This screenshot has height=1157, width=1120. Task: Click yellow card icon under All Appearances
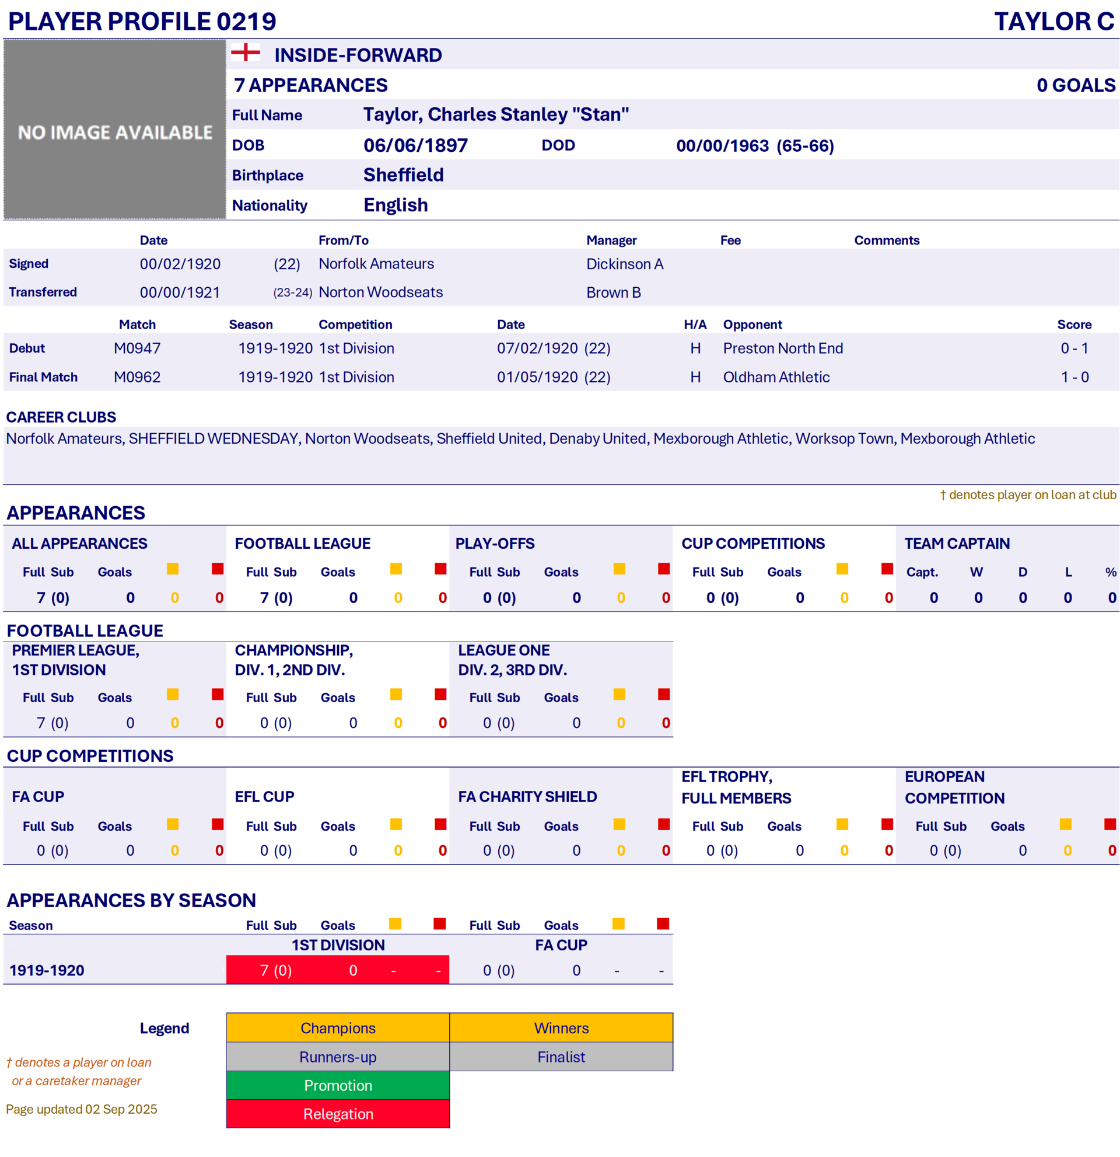tap(173, 569)
